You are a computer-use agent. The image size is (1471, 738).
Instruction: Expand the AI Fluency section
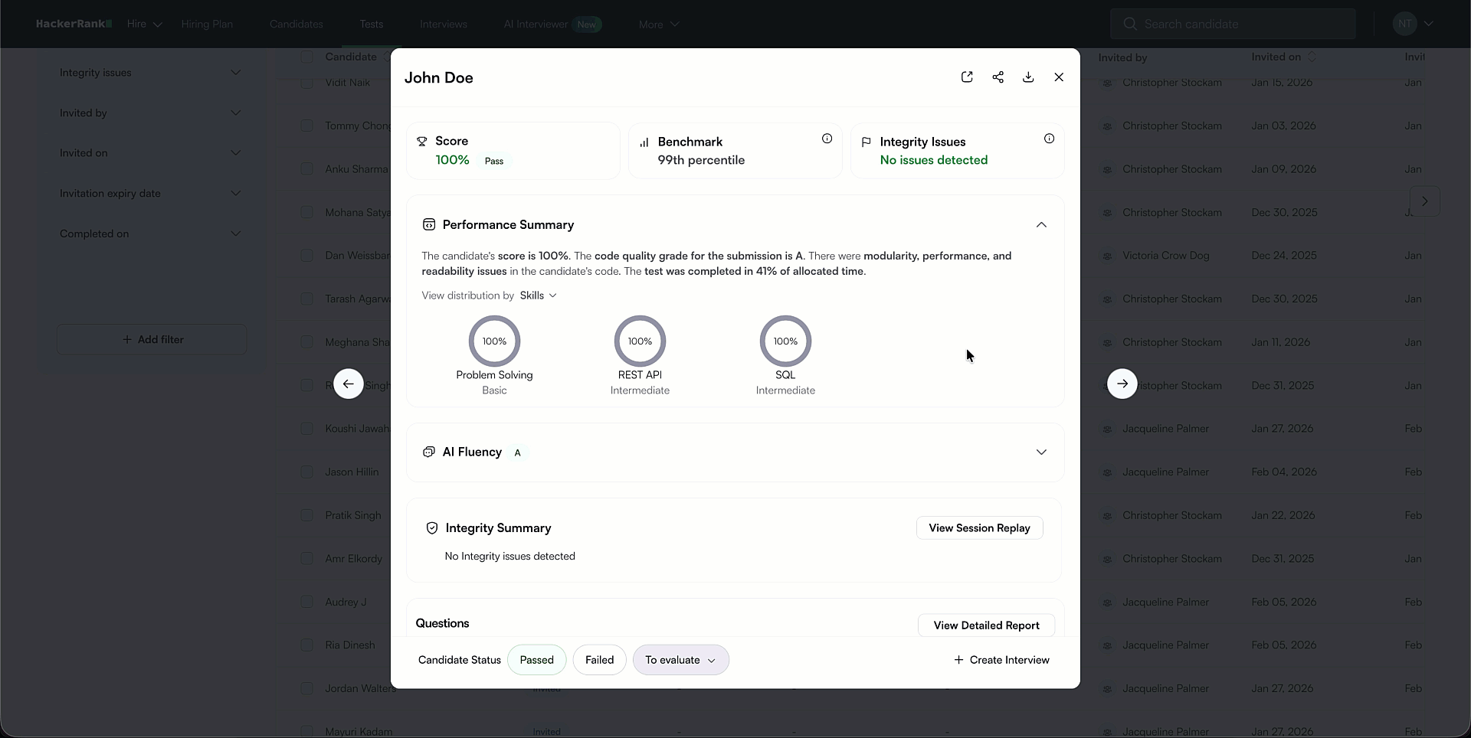tap(1041, 452)
